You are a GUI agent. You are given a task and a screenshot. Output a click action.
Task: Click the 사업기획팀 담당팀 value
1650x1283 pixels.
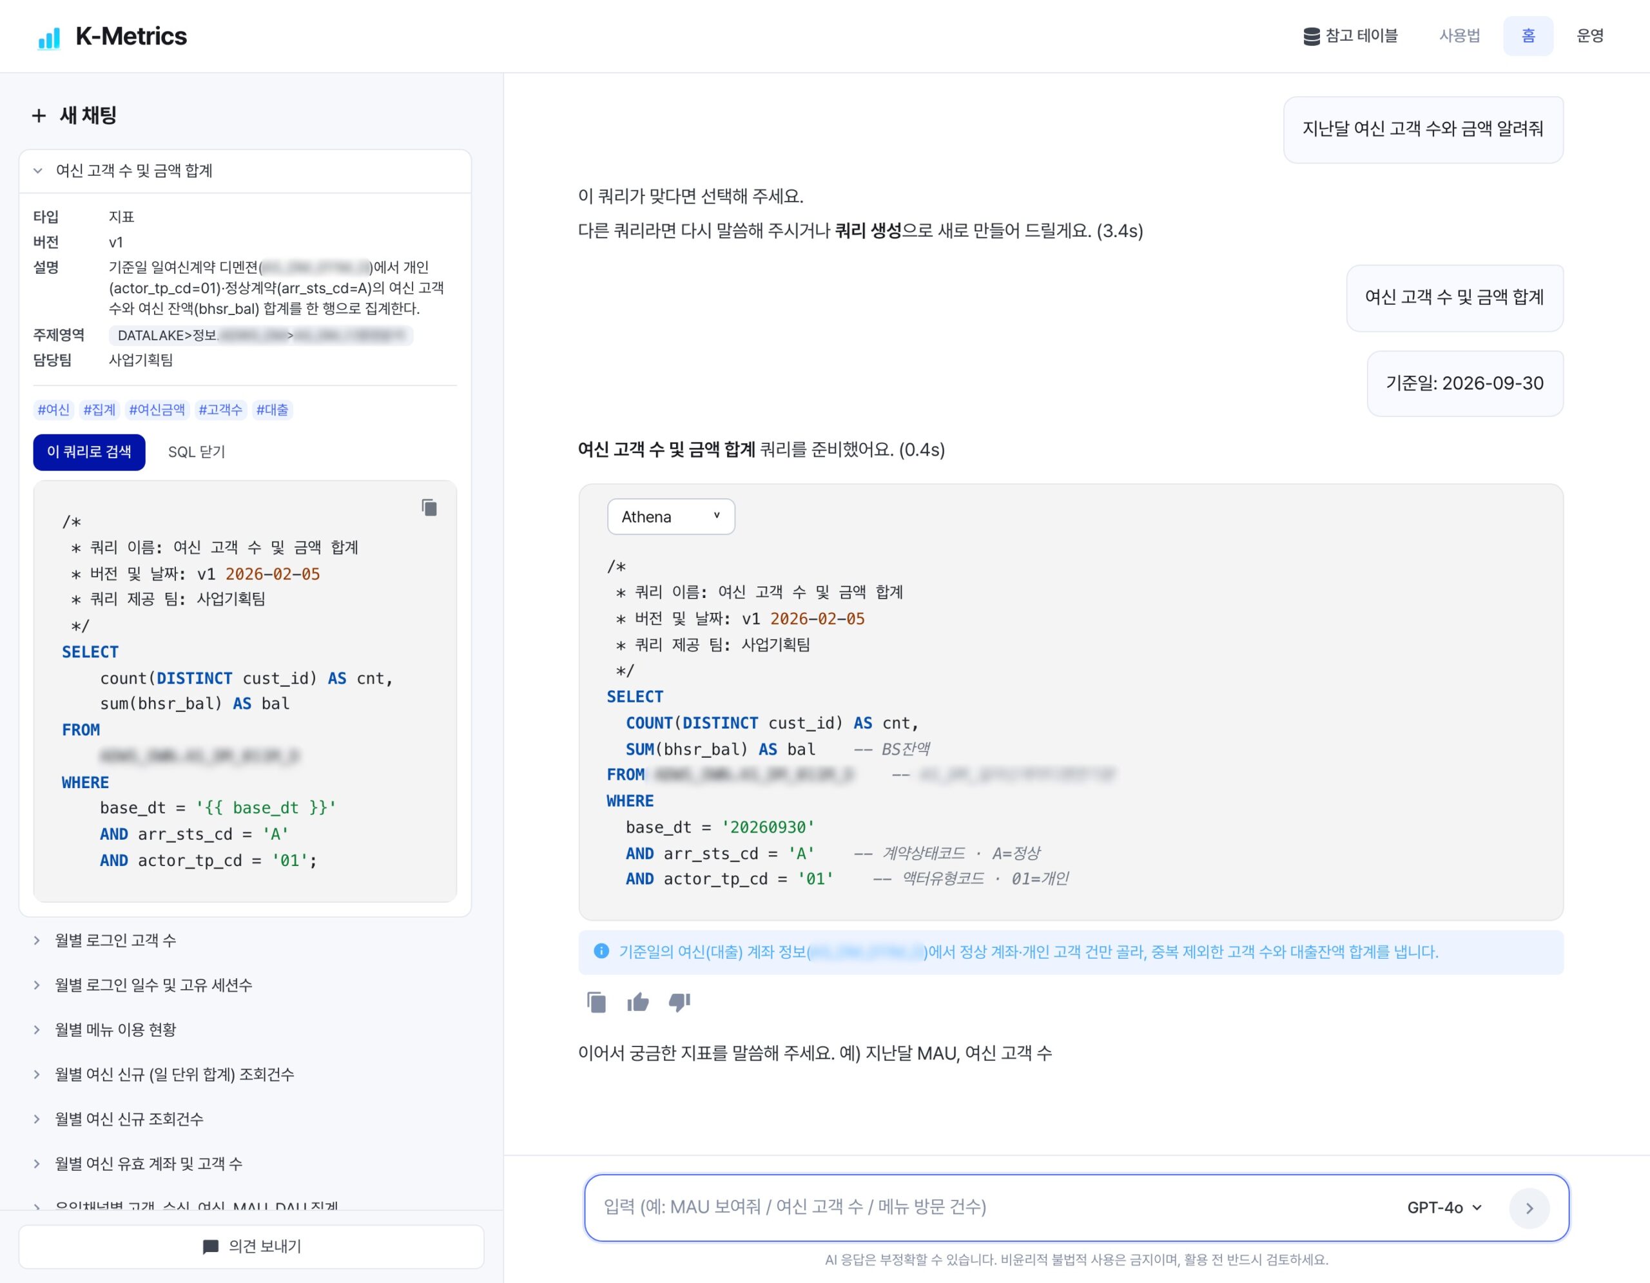pos(141,360)
